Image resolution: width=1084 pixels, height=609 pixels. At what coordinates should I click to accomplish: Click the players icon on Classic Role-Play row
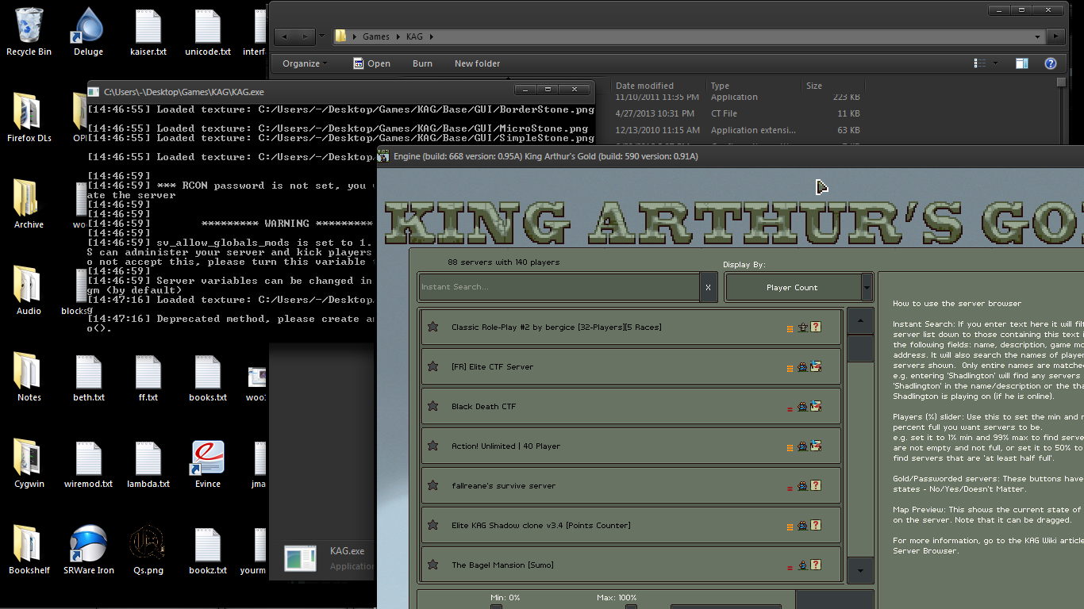click(x=803, y=327)
